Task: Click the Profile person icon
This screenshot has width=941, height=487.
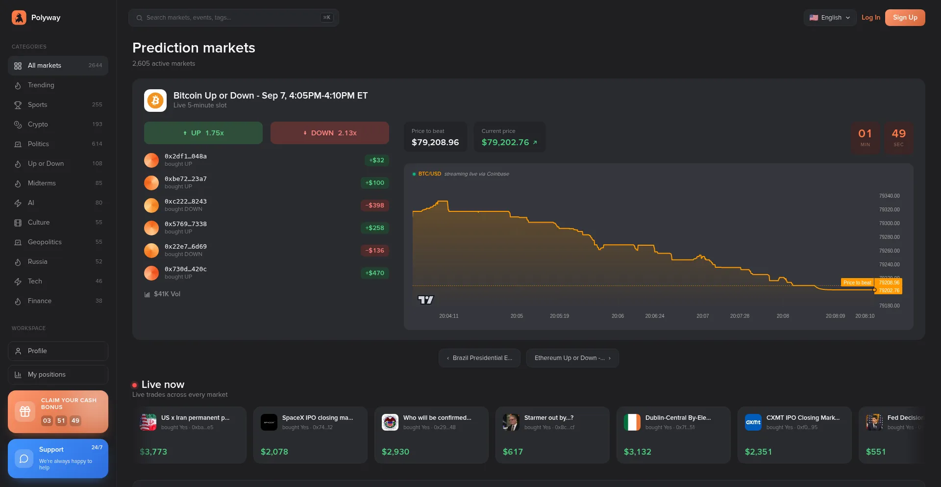Action: (18, 351)
